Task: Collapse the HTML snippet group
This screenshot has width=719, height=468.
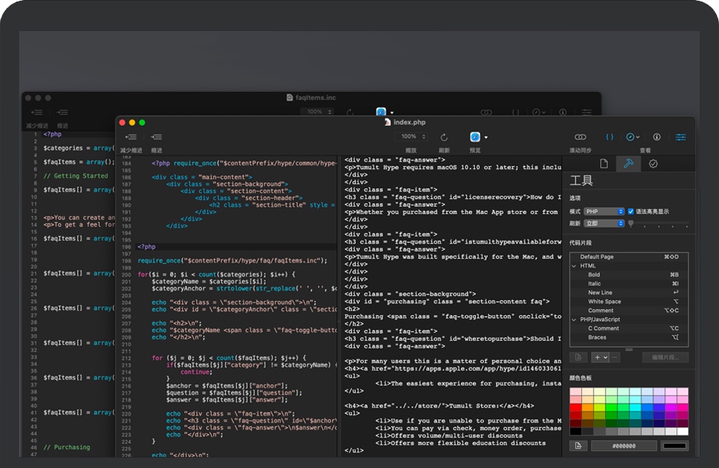Action: pyautogui.click(x=574, y=266)
